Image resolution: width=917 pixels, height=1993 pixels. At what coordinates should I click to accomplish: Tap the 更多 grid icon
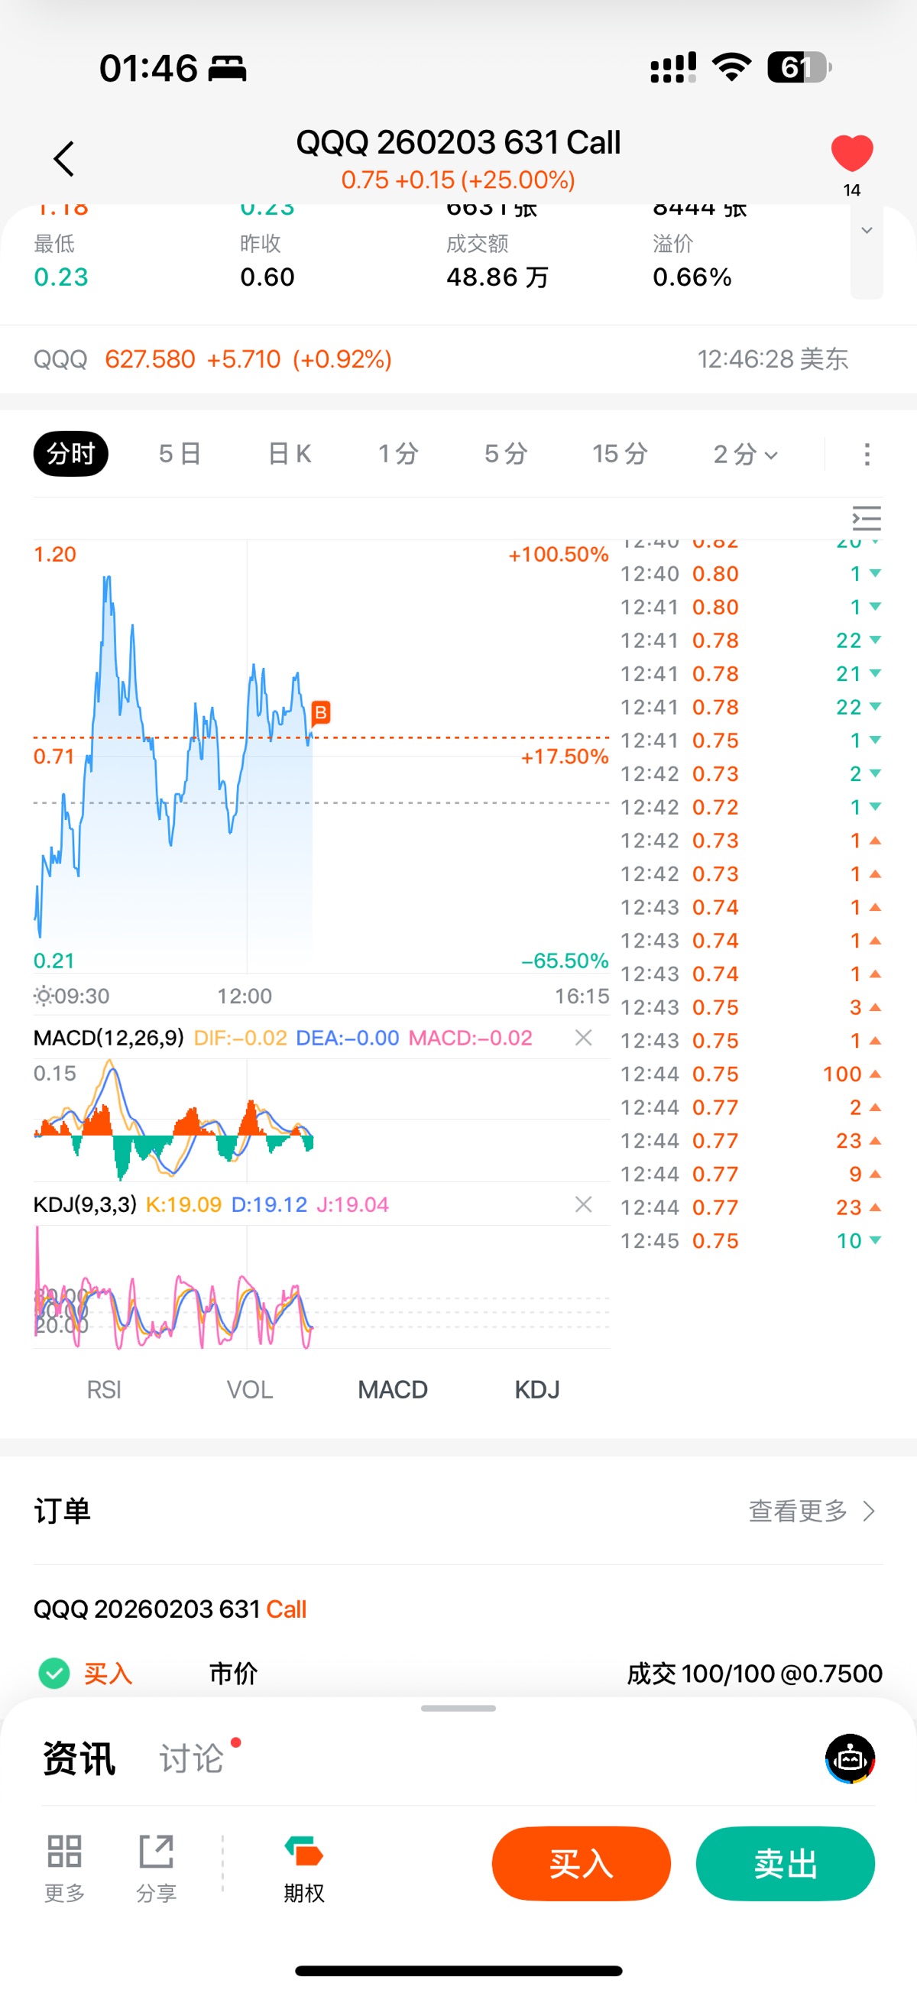click(x=64, y=1866)
